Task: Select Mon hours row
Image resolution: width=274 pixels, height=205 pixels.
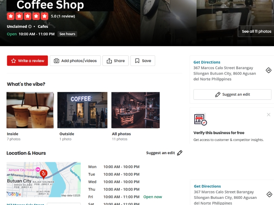Action: click(x=114, y=167)
